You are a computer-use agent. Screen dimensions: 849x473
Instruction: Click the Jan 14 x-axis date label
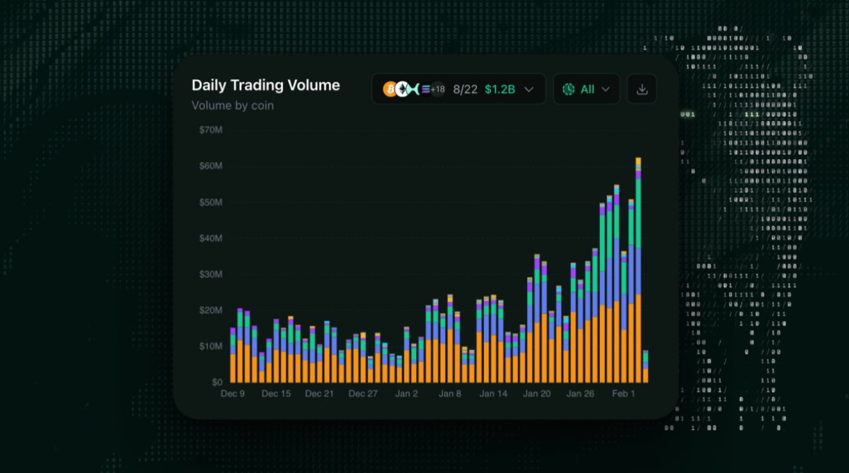coord(493,394)
